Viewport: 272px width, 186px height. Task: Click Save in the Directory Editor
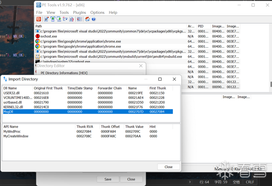coord(108,179)
